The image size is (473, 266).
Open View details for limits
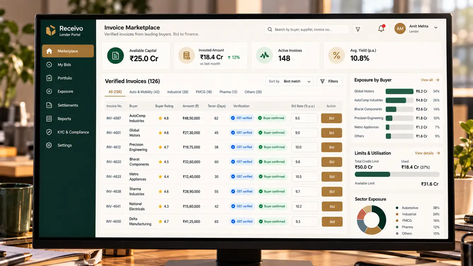pos(427,153)
